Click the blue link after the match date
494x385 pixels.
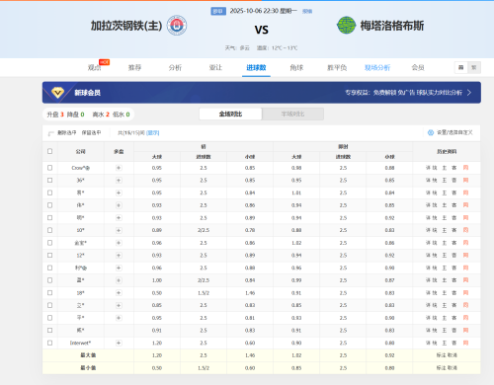coord(307,11)
